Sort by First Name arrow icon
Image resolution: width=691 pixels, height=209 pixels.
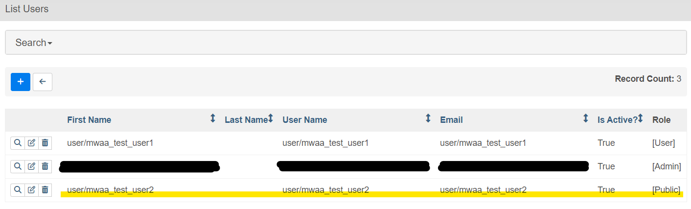click(212, 118)
